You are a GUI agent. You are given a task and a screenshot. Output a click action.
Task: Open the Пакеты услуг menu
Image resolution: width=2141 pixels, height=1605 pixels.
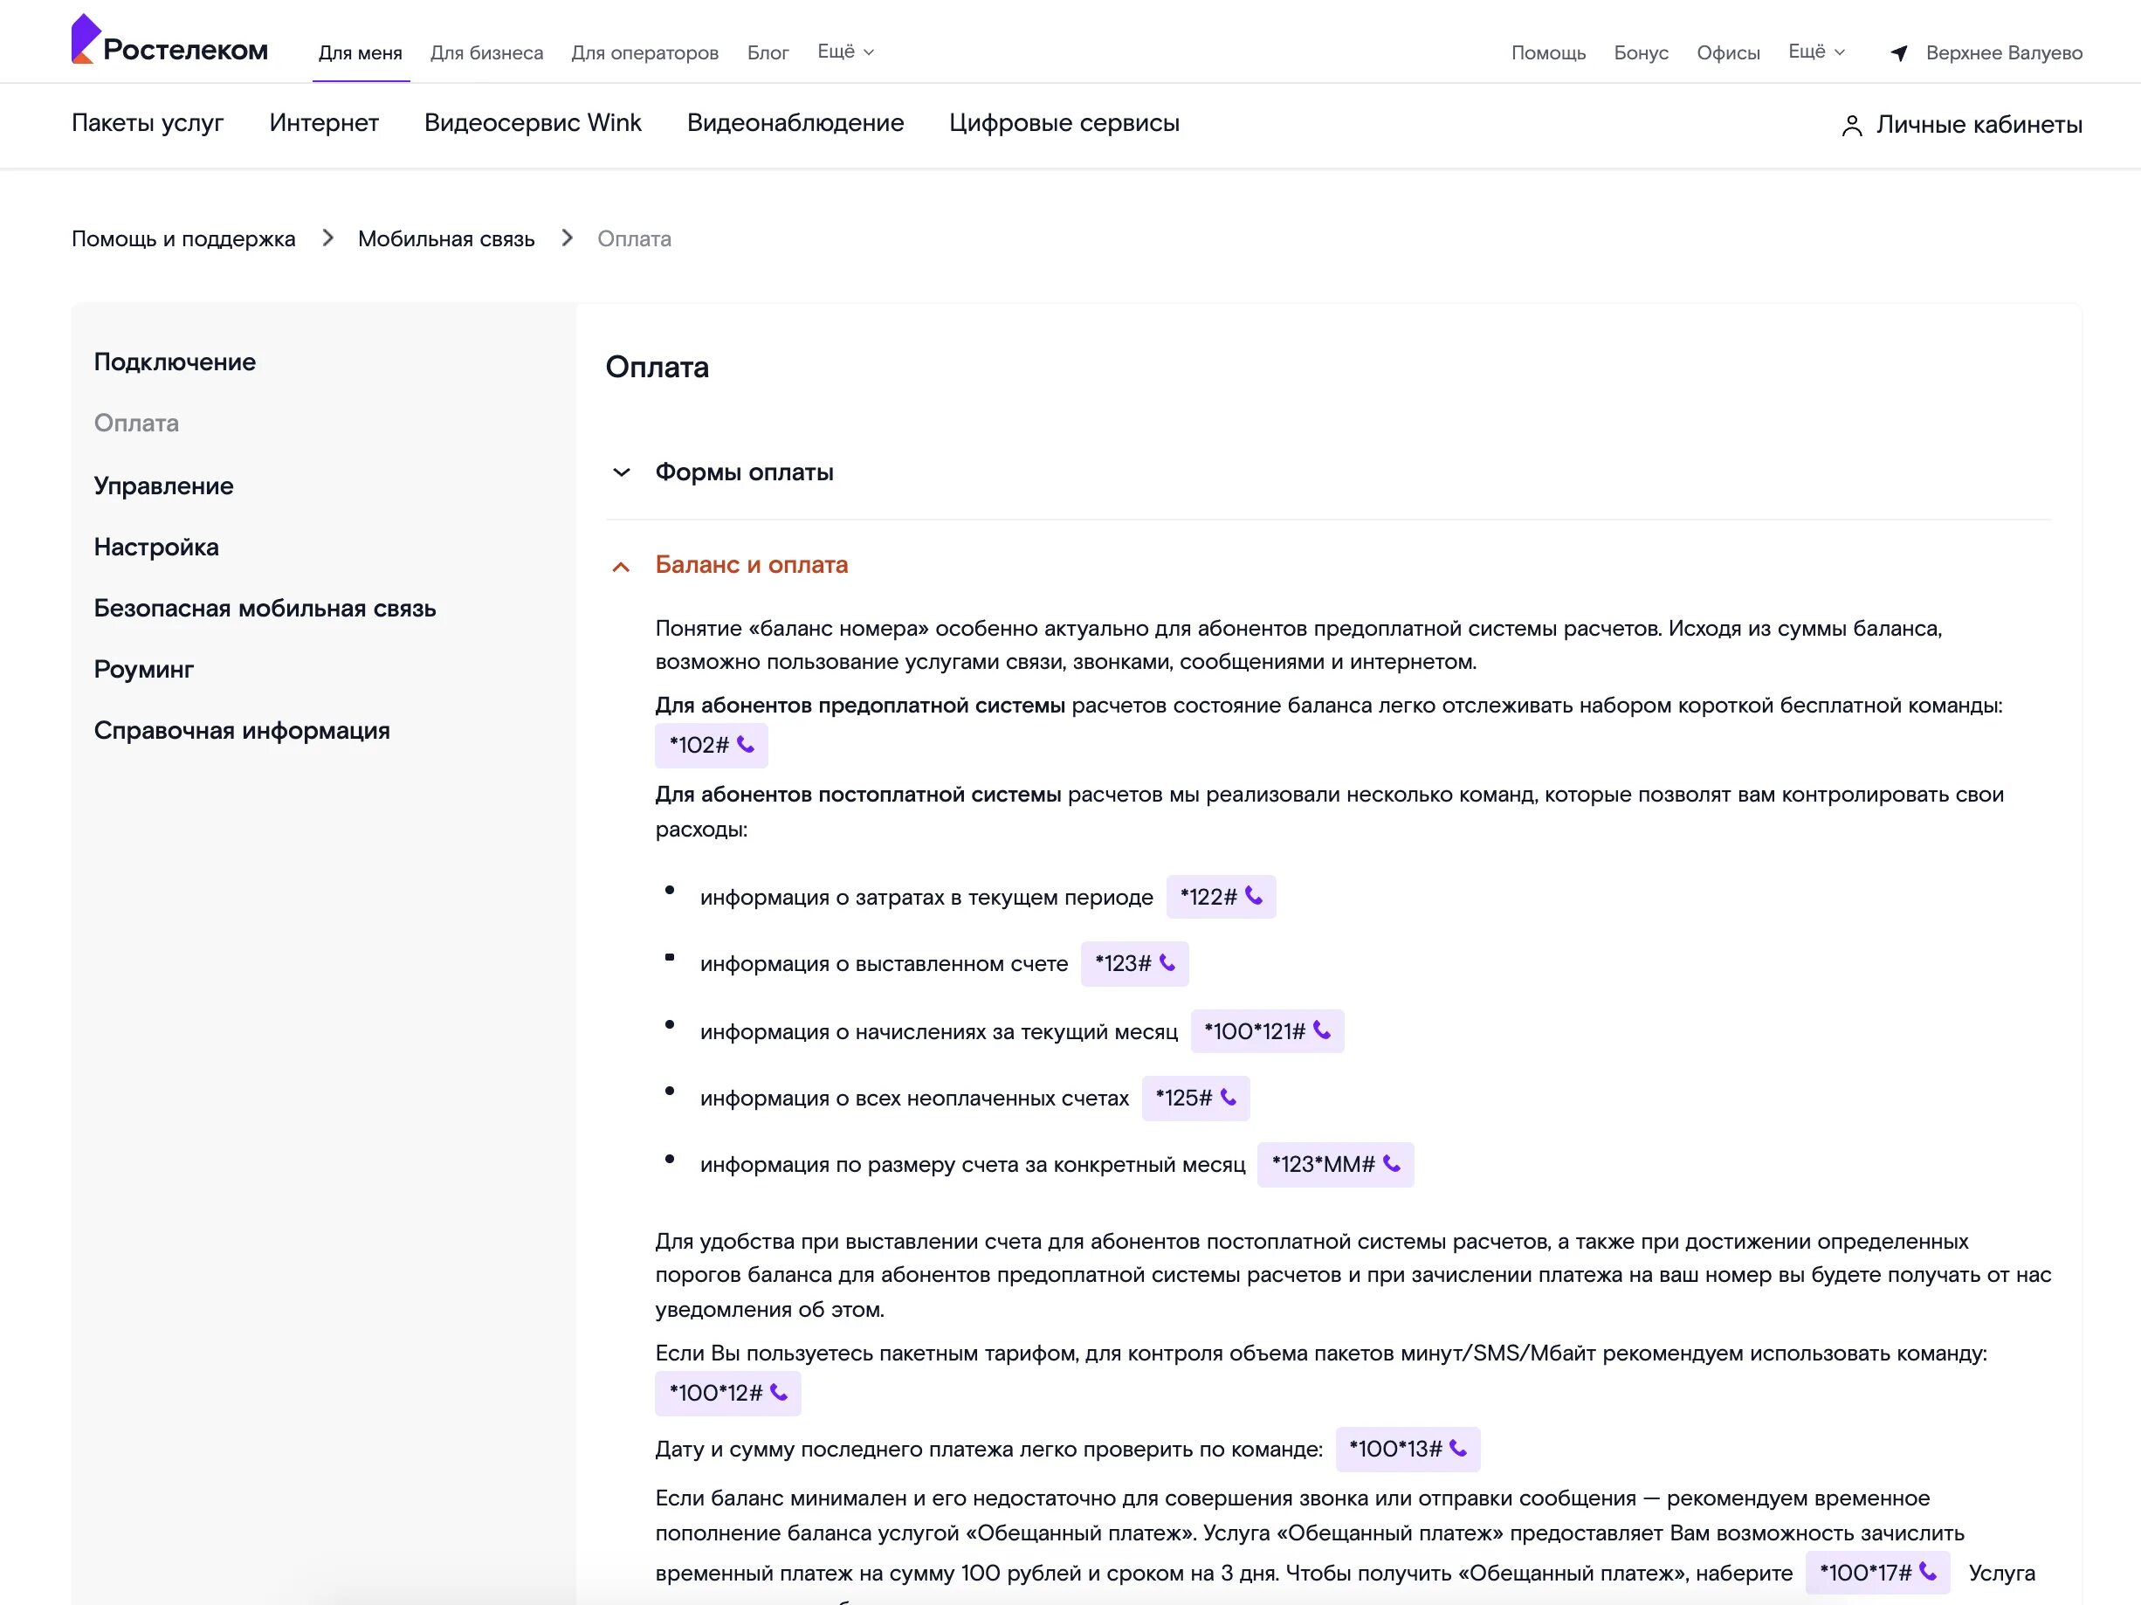coord(147,123)
